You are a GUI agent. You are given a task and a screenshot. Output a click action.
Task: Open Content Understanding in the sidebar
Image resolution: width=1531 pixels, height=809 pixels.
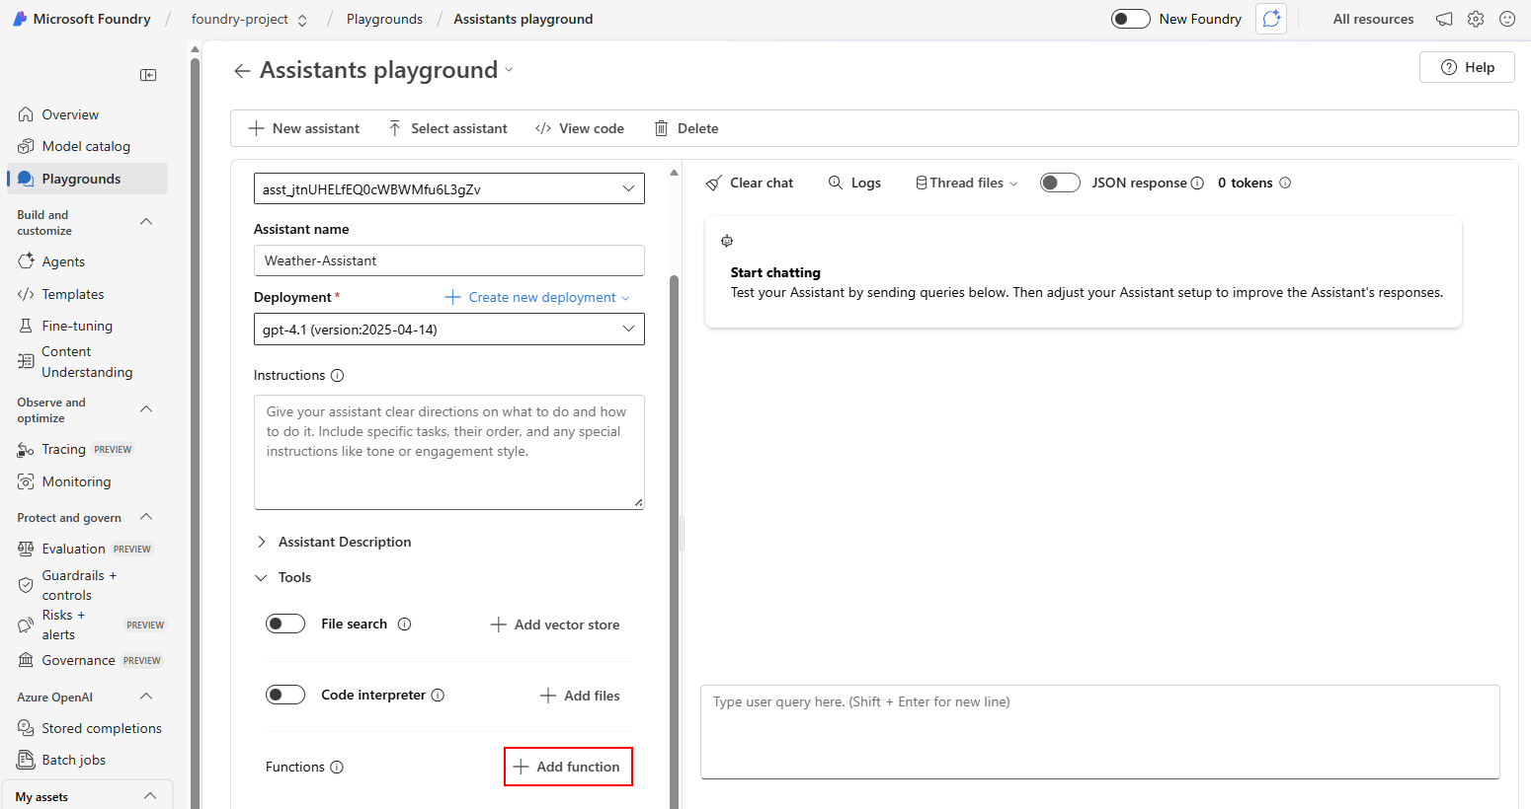87,362
